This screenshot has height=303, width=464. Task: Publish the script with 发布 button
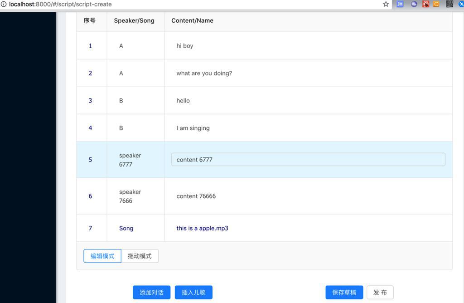coord(380,293)
